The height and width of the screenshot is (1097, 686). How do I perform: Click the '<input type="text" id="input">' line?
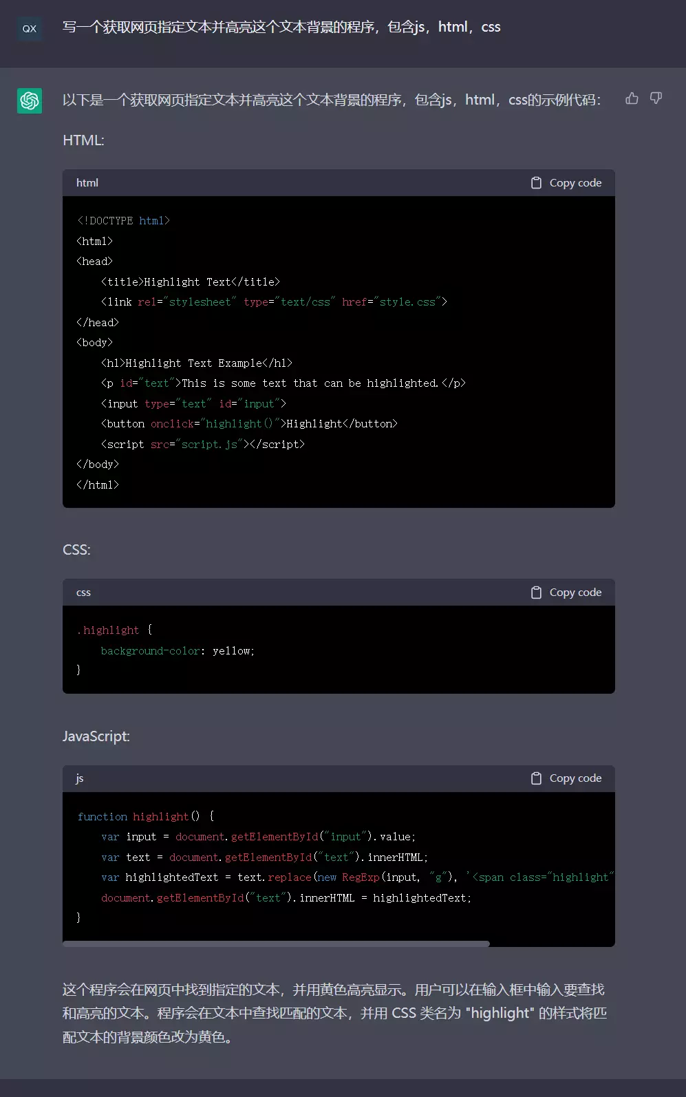coord(193,404)
